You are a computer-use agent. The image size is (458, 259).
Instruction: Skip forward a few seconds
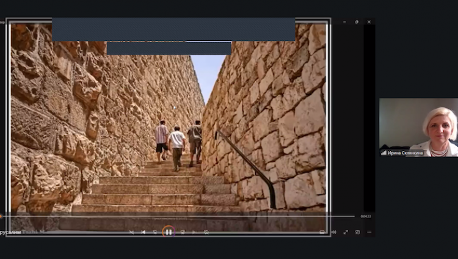coord(183,232)
